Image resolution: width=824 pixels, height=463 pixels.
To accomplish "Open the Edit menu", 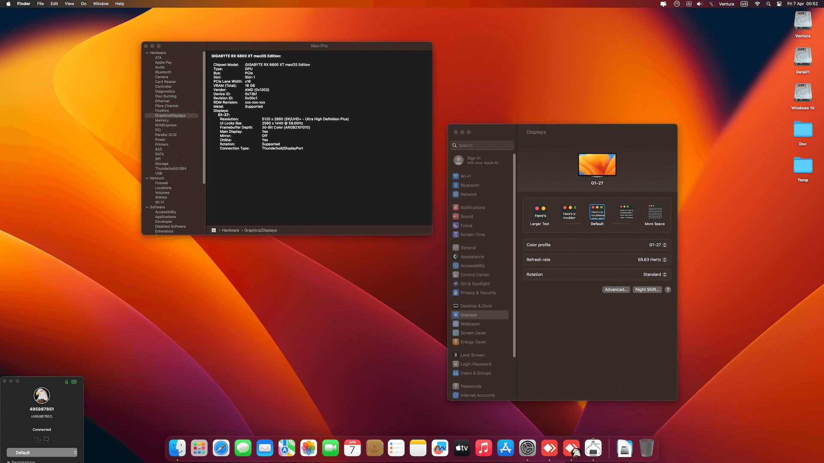I will 54,4.
